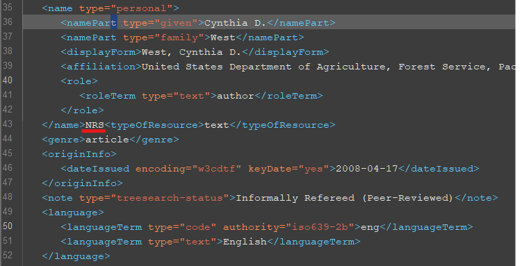Click the namePart type value "given"
Screen dimensions: 522x266
pos(176,23)
